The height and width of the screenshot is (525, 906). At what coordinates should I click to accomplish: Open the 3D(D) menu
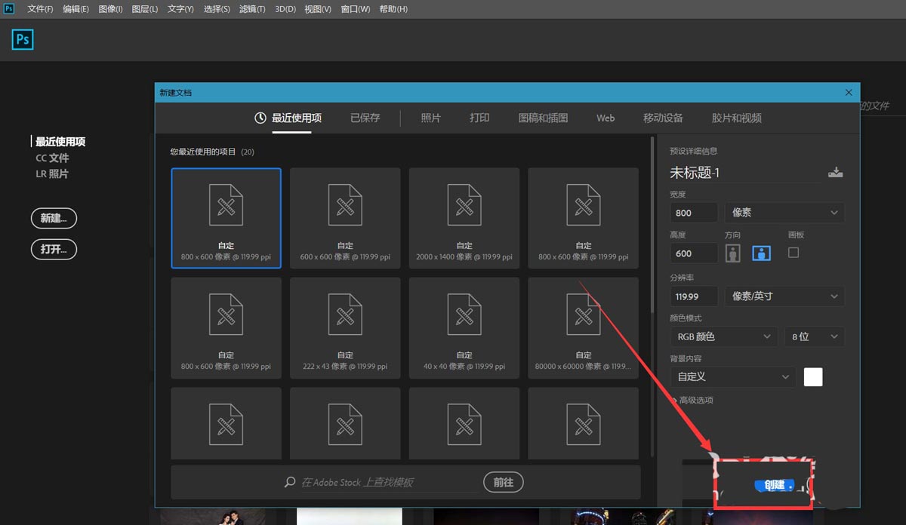pos(285,9)
